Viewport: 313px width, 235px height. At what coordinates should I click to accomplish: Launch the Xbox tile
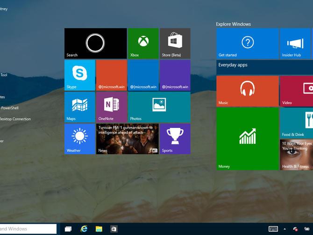point(143,43)
